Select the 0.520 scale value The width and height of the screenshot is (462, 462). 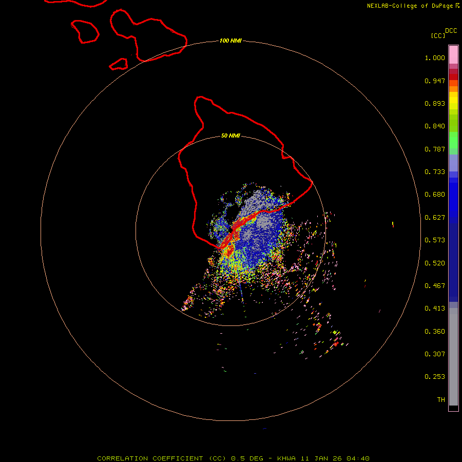[435, 263]
